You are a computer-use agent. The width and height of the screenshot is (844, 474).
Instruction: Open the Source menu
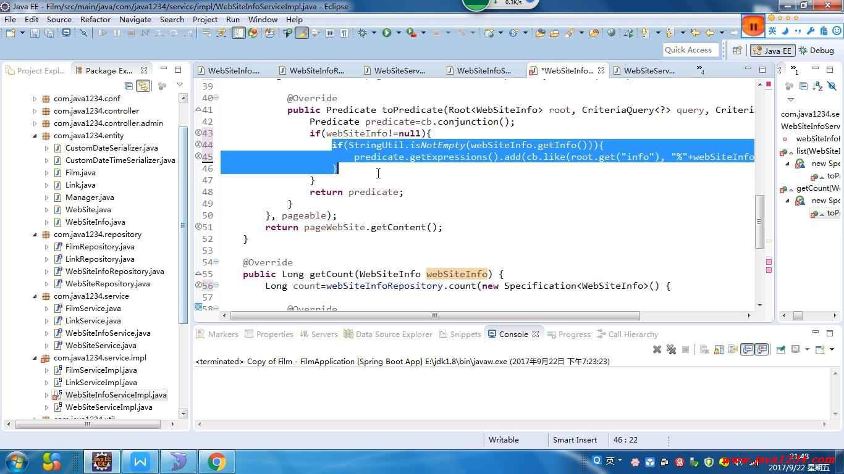point(59,19)
